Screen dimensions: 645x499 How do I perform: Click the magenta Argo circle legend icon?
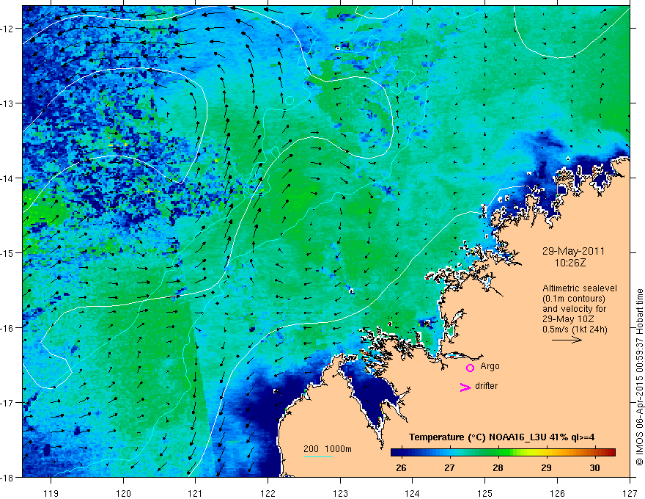pyautogui.click(x=470, y=368)
